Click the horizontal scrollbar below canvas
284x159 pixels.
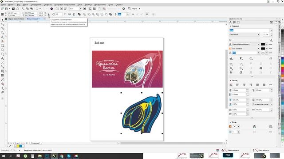(171, 143)
